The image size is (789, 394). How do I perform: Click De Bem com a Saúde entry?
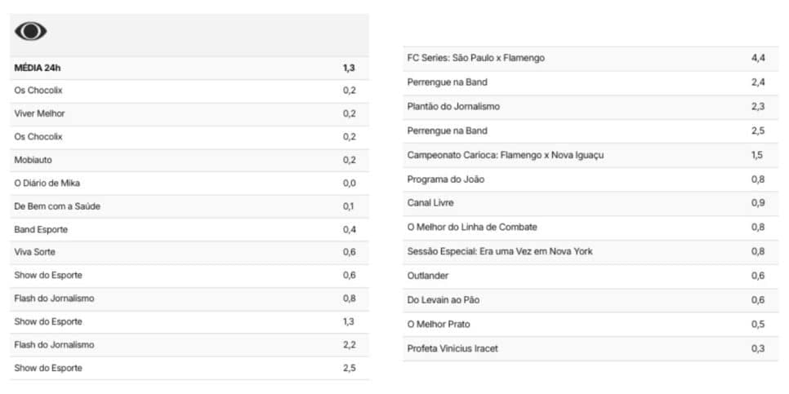[x=189, y=206]
